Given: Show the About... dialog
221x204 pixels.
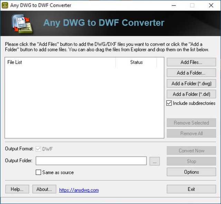Looking at the screenshot, I should (44, 189).
